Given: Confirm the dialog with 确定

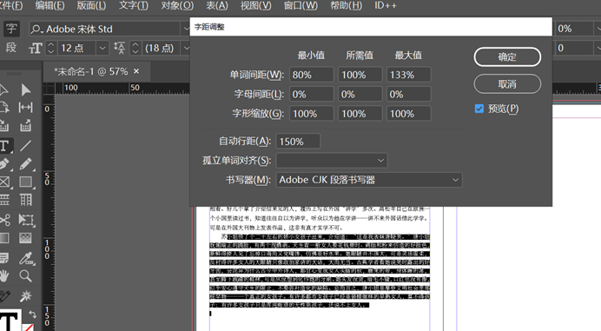Looking at the screenshot, I should (x=507, y=56).
